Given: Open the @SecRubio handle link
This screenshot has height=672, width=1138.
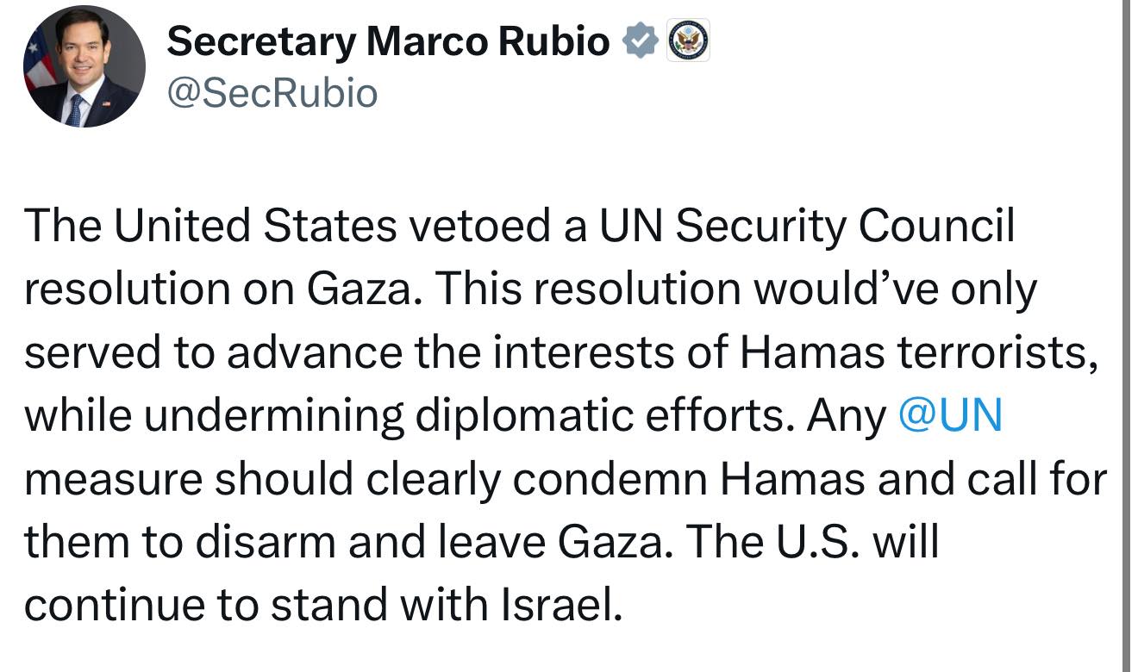Looking at the screenshot, I should 272,92.
